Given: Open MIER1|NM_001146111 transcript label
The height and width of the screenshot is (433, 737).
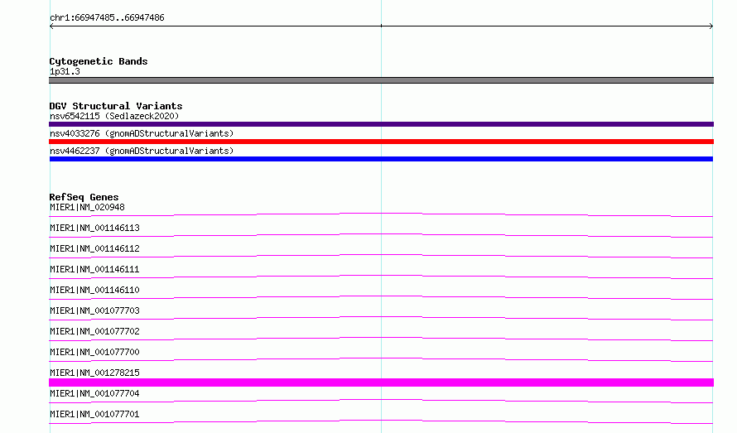Looking at the screenshot, I should (x=94, y=269).
